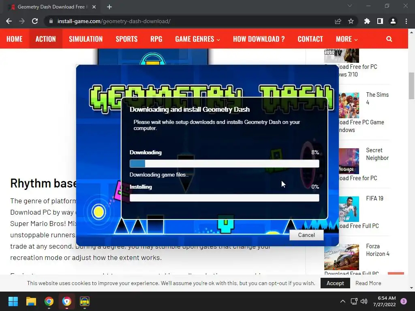Open Forza Horizon 4 sidebar link
The height and width of the screenshot is (311, 415).
point(377,250)
